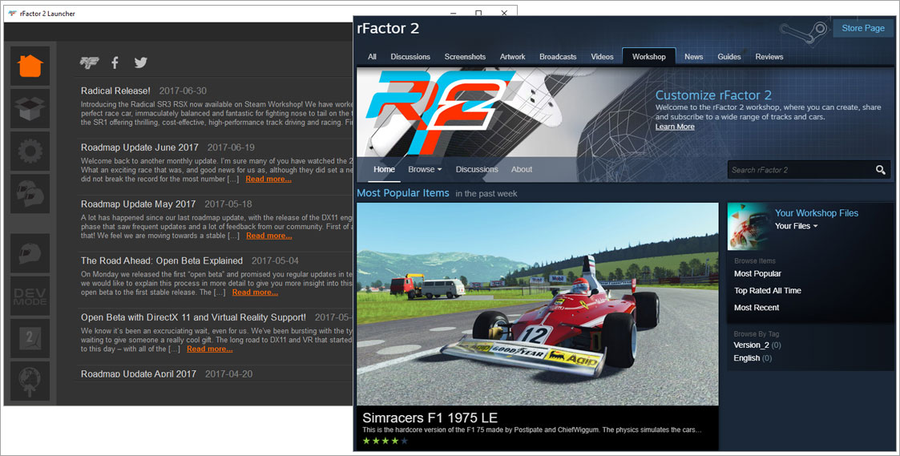The height and width of the screenshot is (456, 900).
Task: Open The Road Ahead: Open Beta Explained headline
Action: (162, 260)
